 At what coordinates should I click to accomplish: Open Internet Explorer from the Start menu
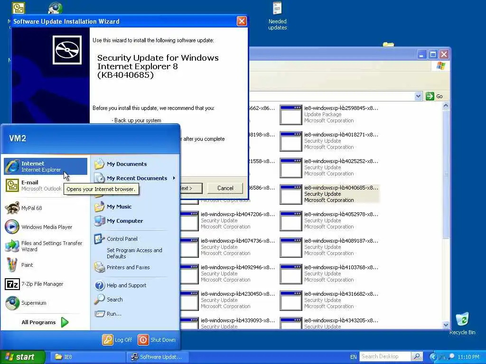[46, 166]
